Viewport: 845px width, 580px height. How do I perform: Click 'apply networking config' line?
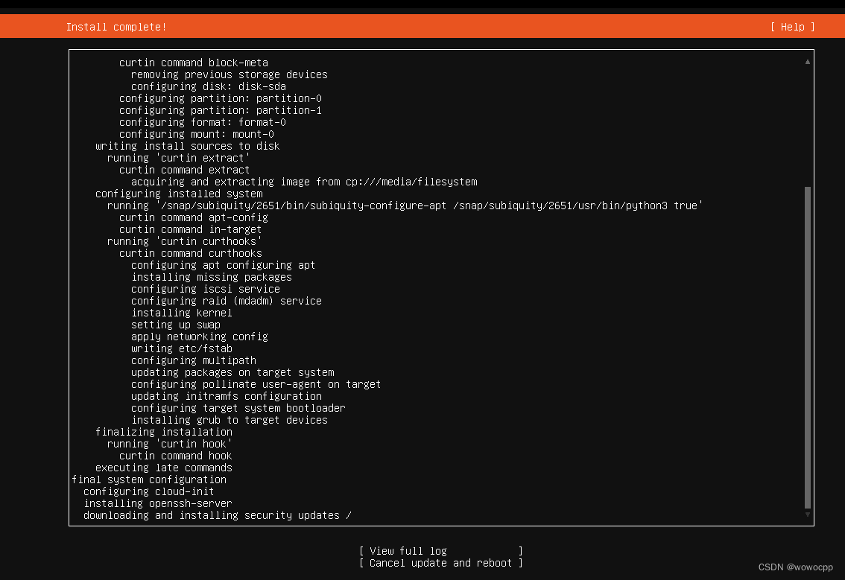[x=200, y=337]
